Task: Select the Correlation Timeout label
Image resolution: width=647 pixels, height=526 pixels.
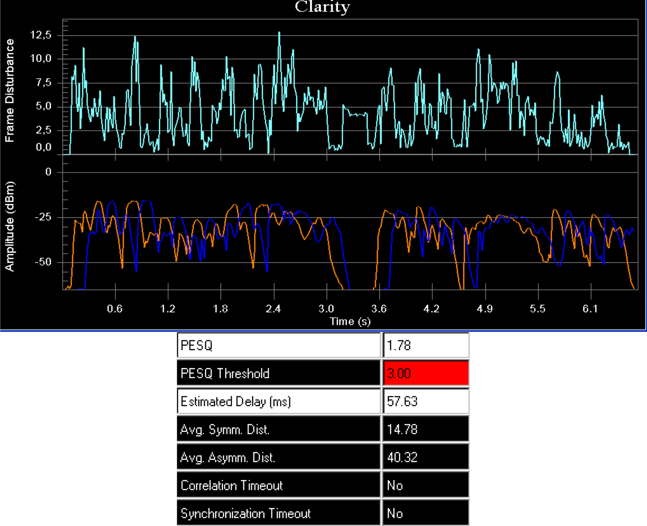Action: point(279,485)
